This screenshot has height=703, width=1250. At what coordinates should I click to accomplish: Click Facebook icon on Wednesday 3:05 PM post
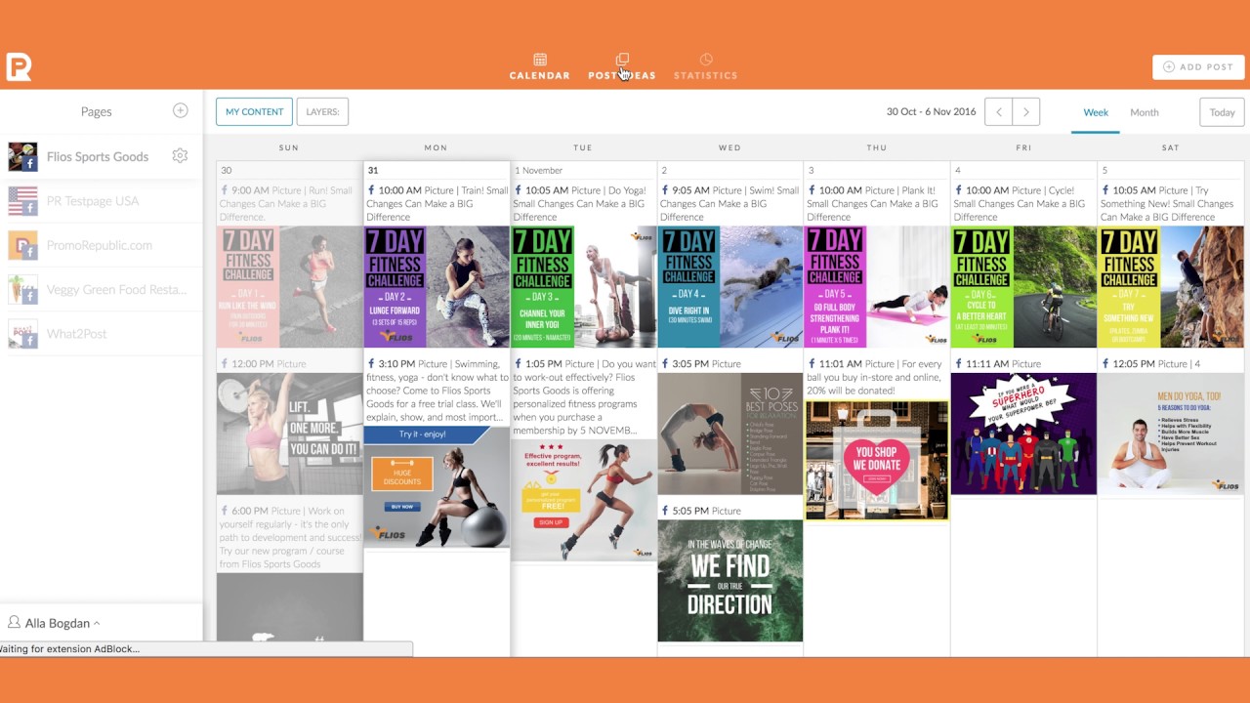click(x=665, y=364)
